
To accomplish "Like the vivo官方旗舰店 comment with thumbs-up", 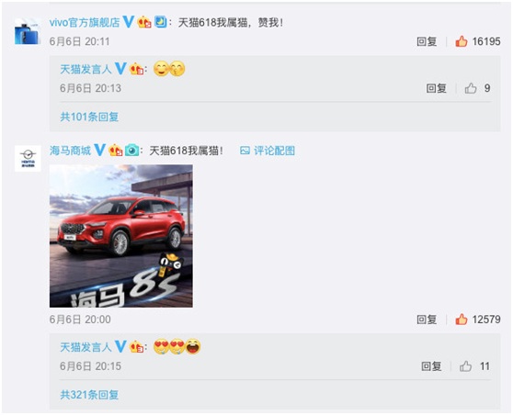I will click(x=462, y=41).
